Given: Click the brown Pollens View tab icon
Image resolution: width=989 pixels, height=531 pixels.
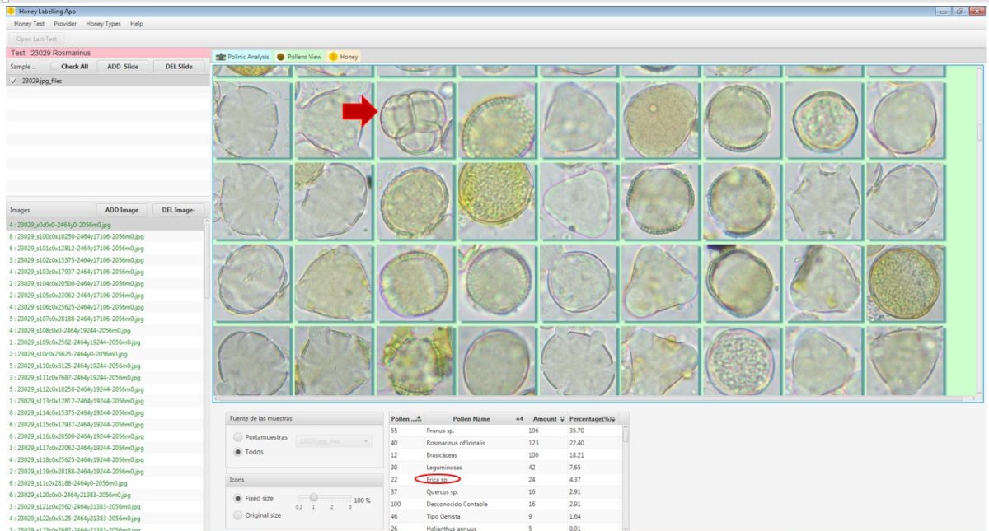Looking at the screenshot, I should (x=281, y=57).
